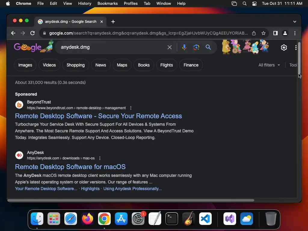Open the Window menu
308x231 pixels.
(164, 4)
